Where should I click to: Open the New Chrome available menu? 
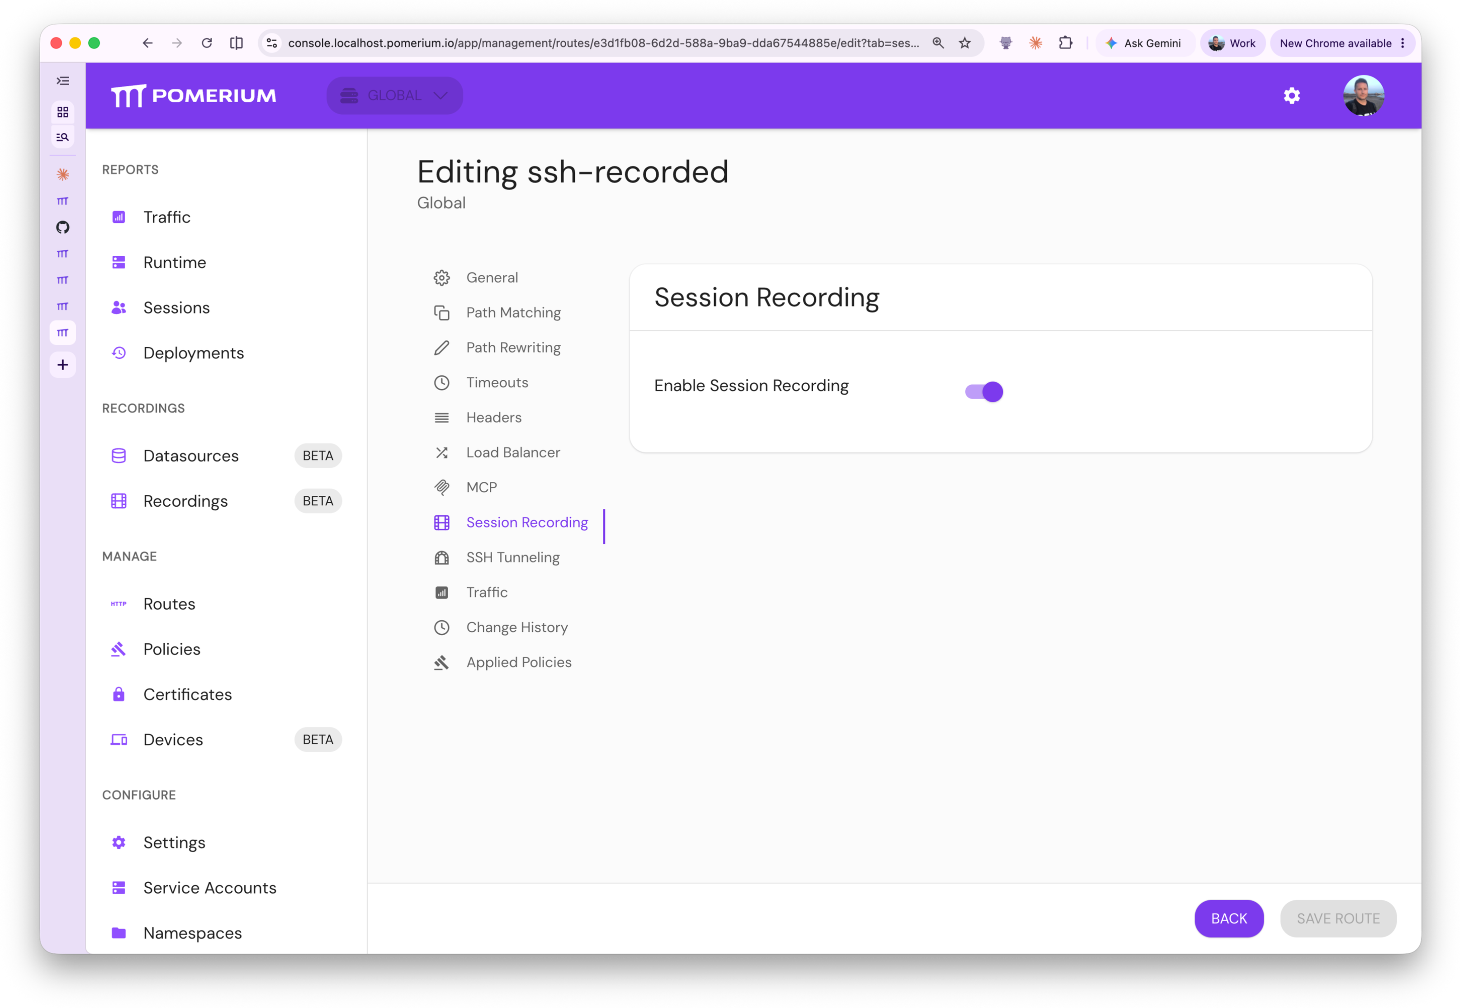[x=1341, y=43]
